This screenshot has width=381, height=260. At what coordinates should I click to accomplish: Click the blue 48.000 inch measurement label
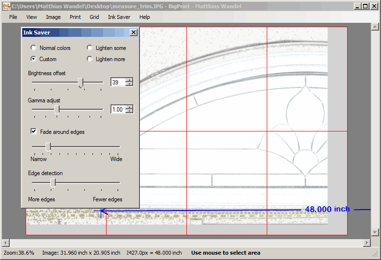327,209
